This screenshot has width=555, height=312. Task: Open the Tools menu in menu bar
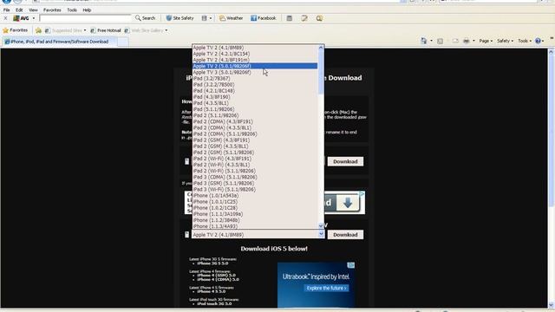72,10
